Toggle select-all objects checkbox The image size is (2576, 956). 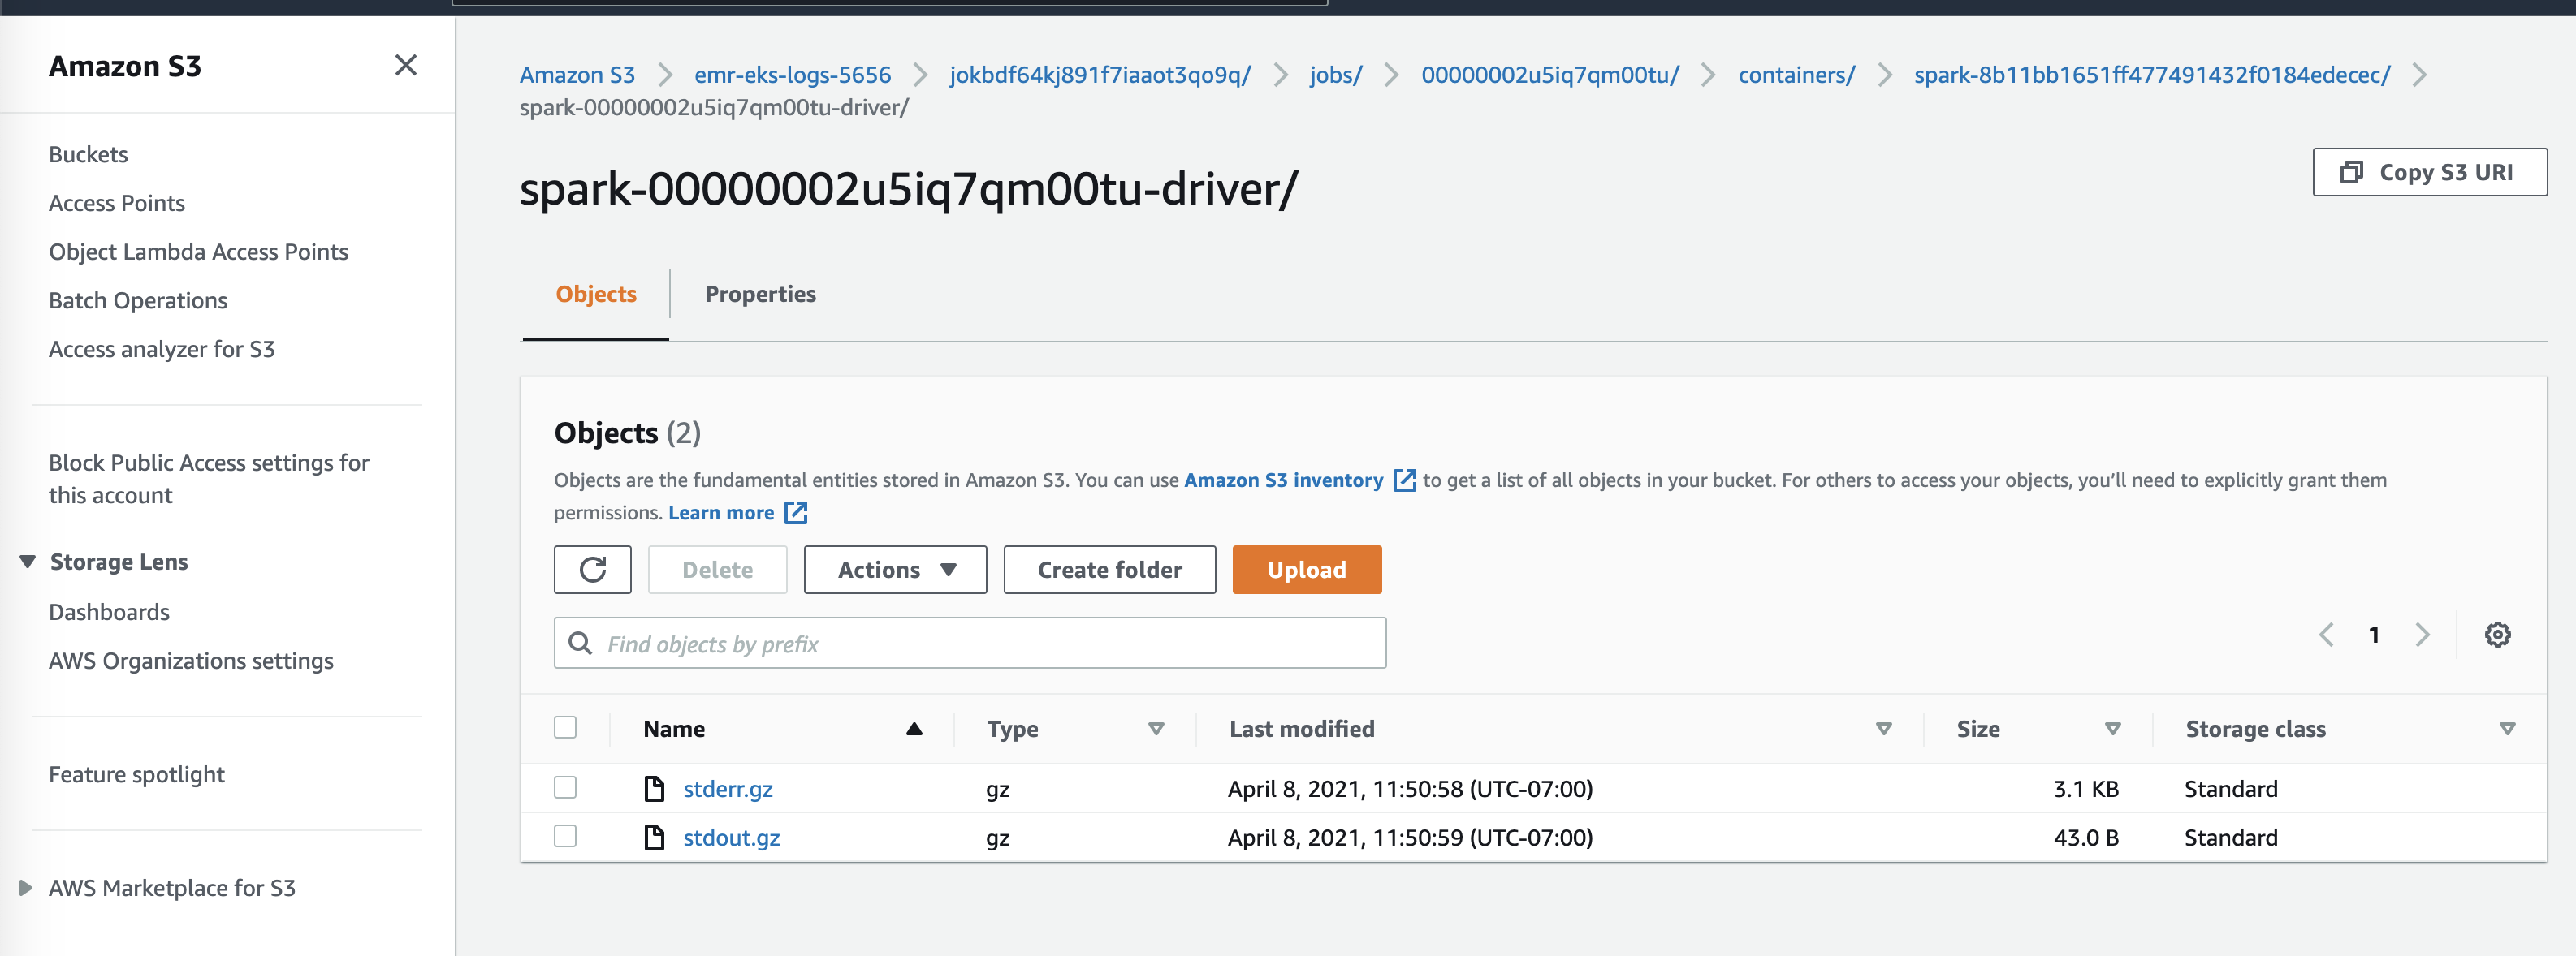pos(565,727)
